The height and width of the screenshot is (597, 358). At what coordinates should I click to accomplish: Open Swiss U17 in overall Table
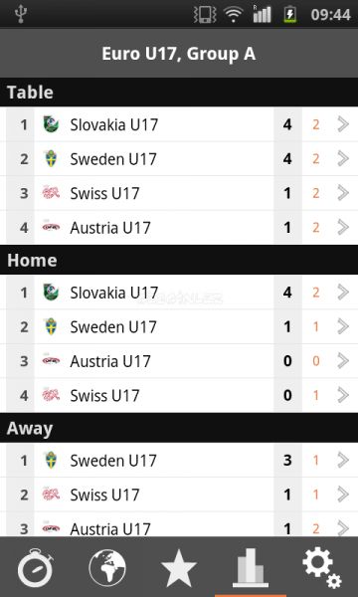[179, 193]
